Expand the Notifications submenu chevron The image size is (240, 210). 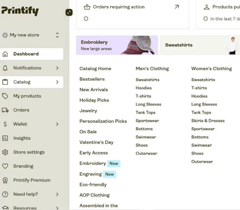(57, 68)
